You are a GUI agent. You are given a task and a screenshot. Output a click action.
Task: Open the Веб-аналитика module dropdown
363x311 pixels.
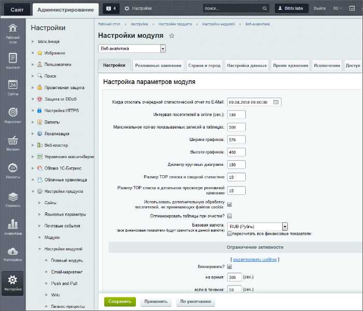pos(132,49)
